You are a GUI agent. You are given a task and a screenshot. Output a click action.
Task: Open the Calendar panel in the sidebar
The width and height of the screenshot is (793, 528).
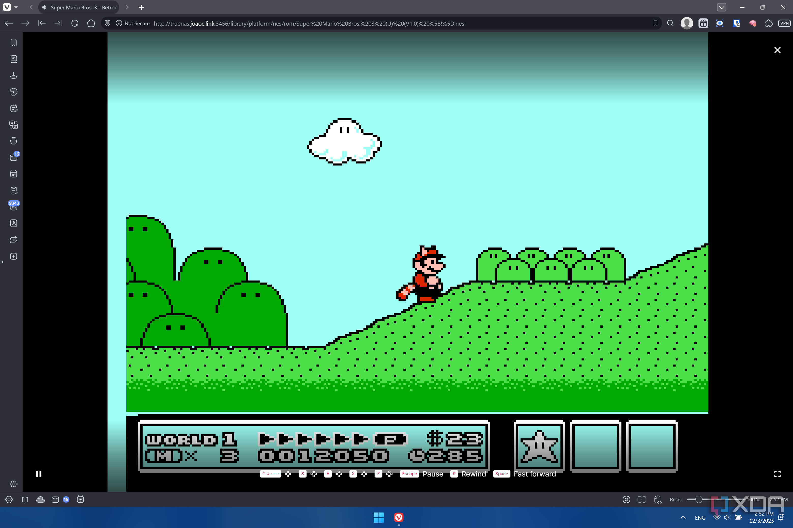pos(13,174)
